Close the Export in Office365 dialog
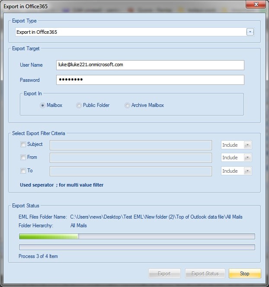This screenshot has width=269, height=287. coord(256,4)
